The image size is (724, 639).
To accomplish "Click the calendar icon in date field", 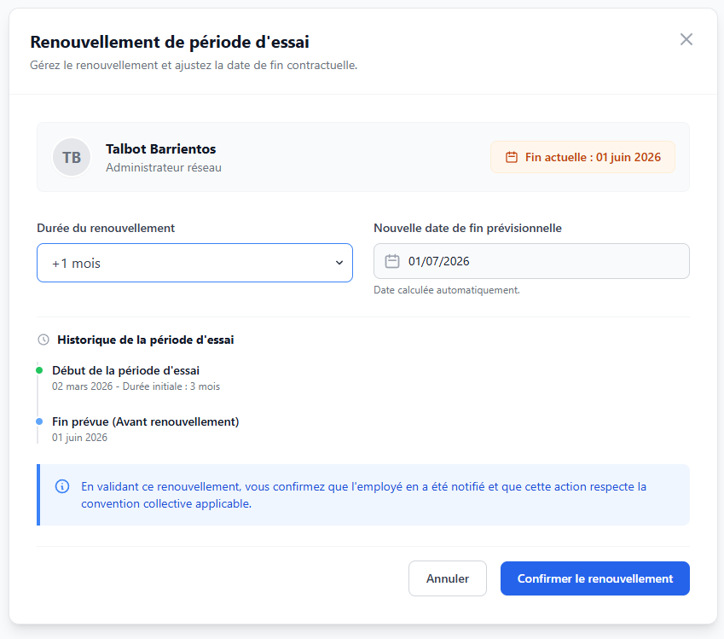I will (392, 262).
